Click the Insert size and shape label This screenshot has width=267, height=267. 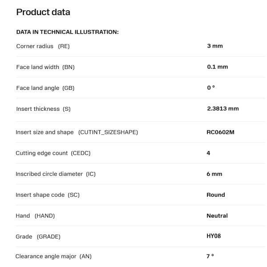pyautogui.click(x=77, y=132)
